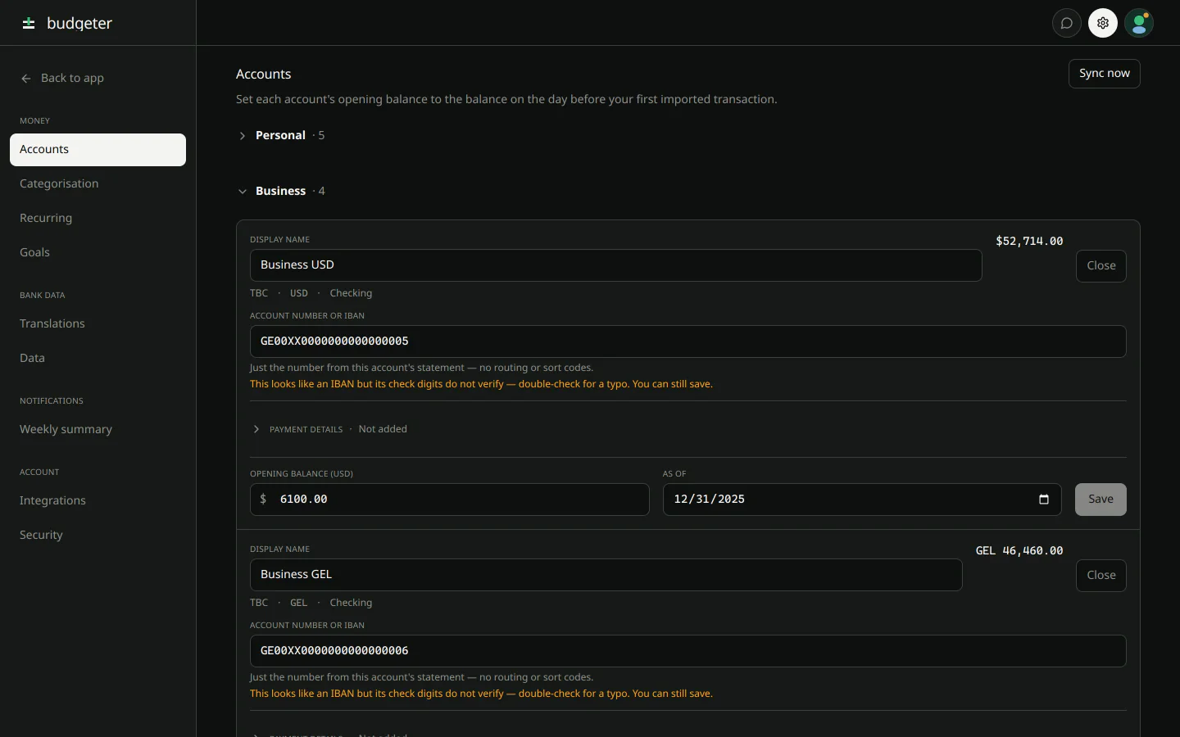Click the back arrow icon
This screenshot has height=737, width=1180.
coord(26,79)
